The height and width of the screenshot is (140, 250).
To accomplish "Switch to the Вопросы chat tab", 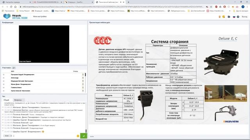I will pyautogui.click(x=18, y=100).
